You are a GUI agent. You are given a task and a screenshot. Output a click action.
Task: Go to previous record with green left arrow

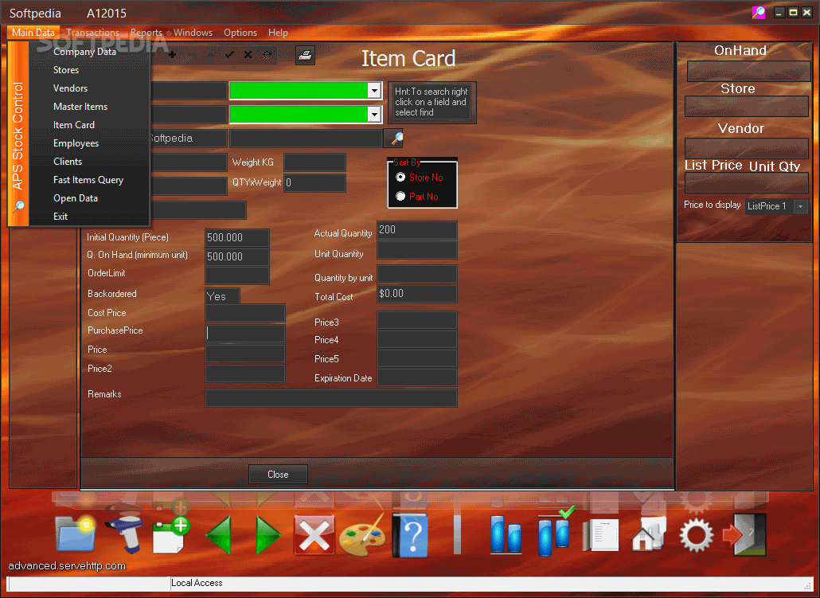[219, 534]
